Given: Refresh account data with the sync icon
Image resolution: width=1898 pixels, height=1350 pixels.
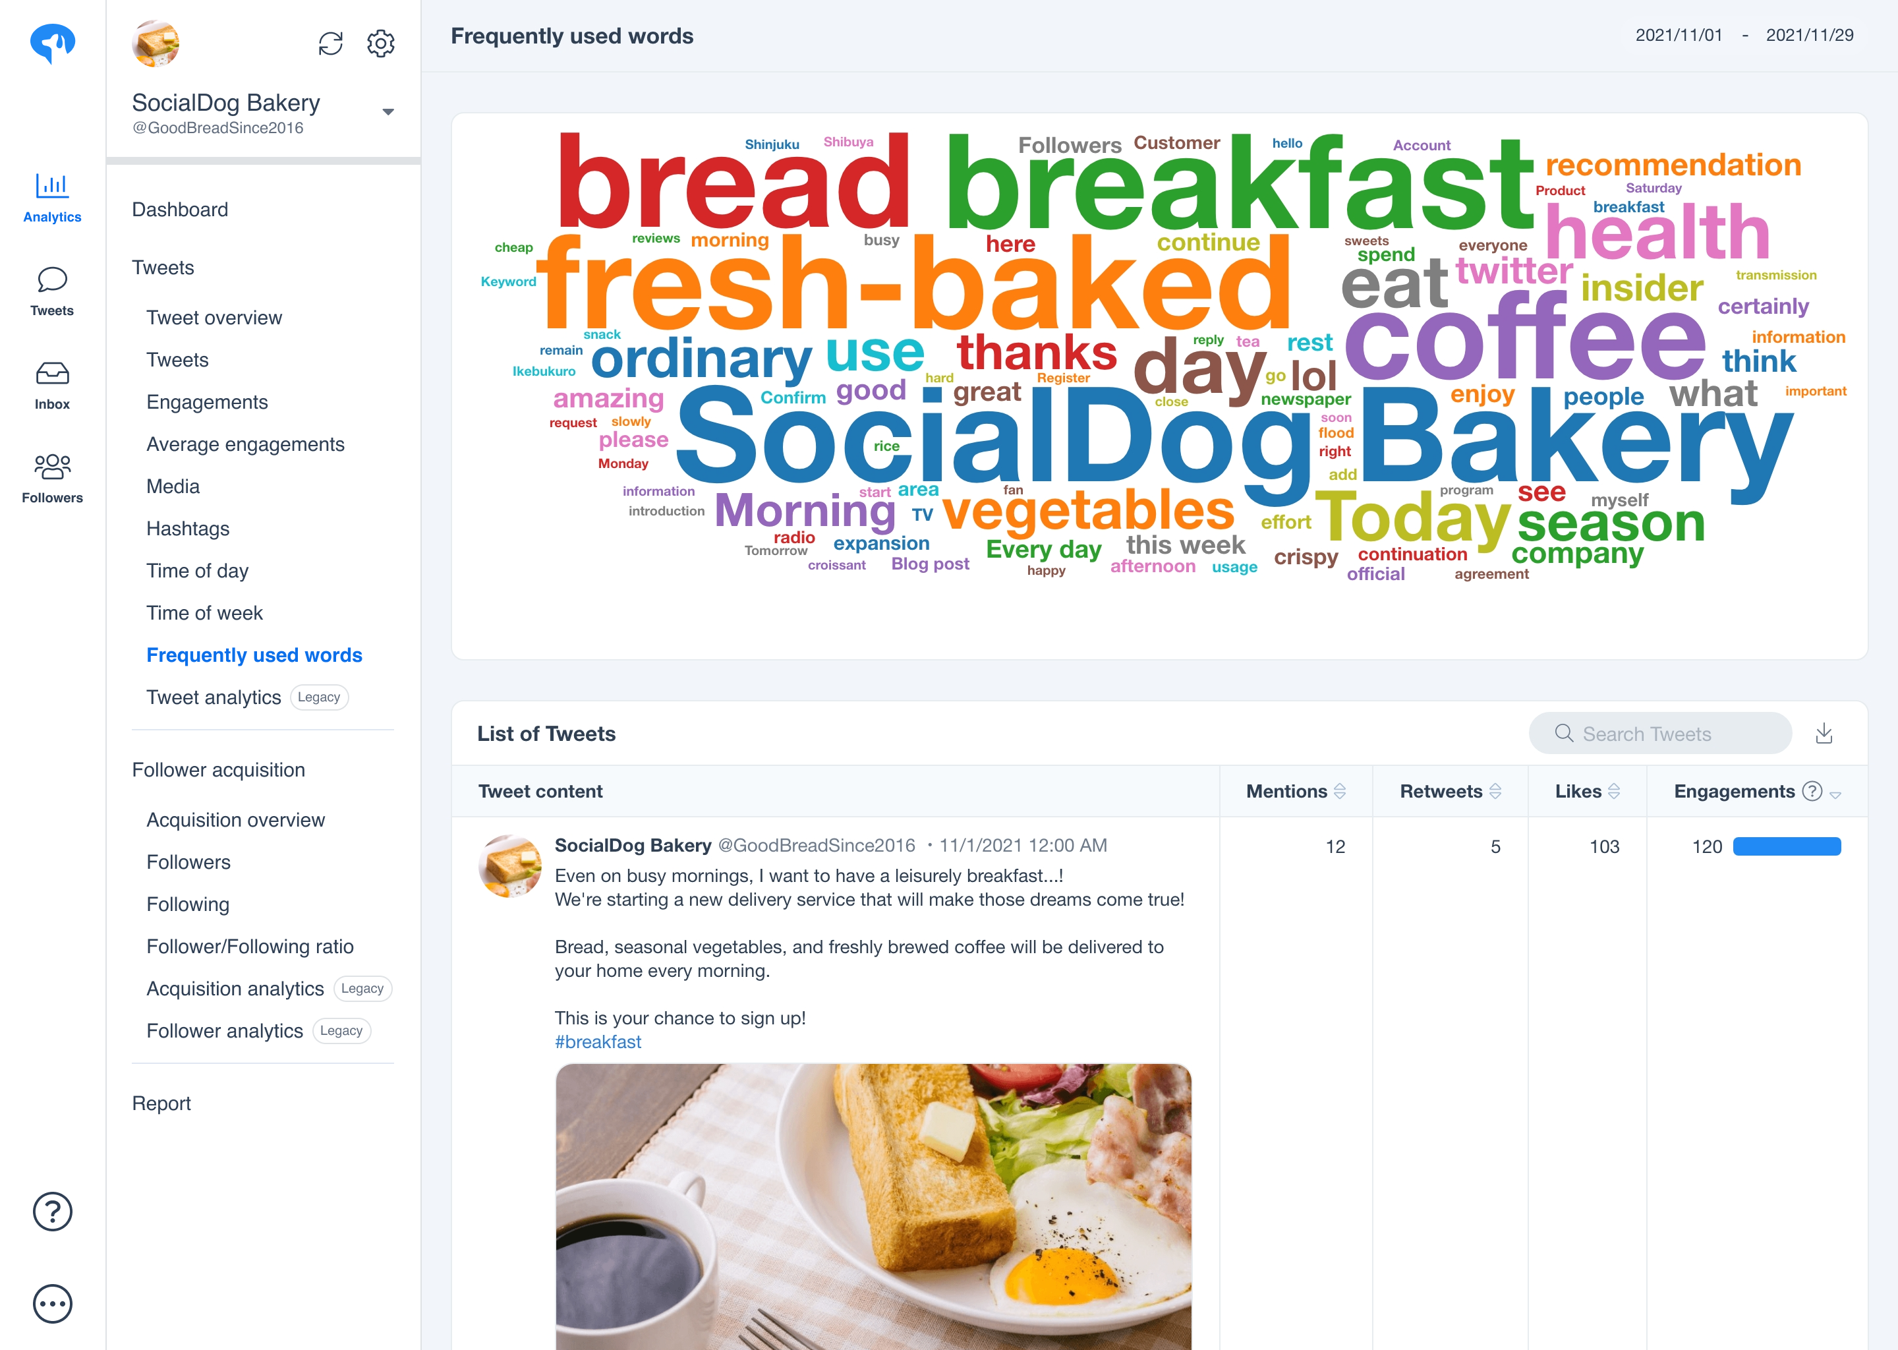Looking at the screenshot, I should pos(331,44).
